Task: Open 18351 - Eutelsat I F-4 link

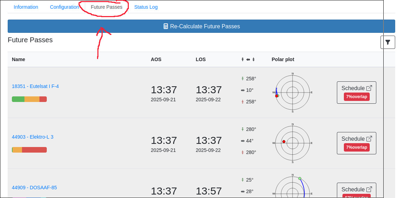Action: (x=35, y=86)
